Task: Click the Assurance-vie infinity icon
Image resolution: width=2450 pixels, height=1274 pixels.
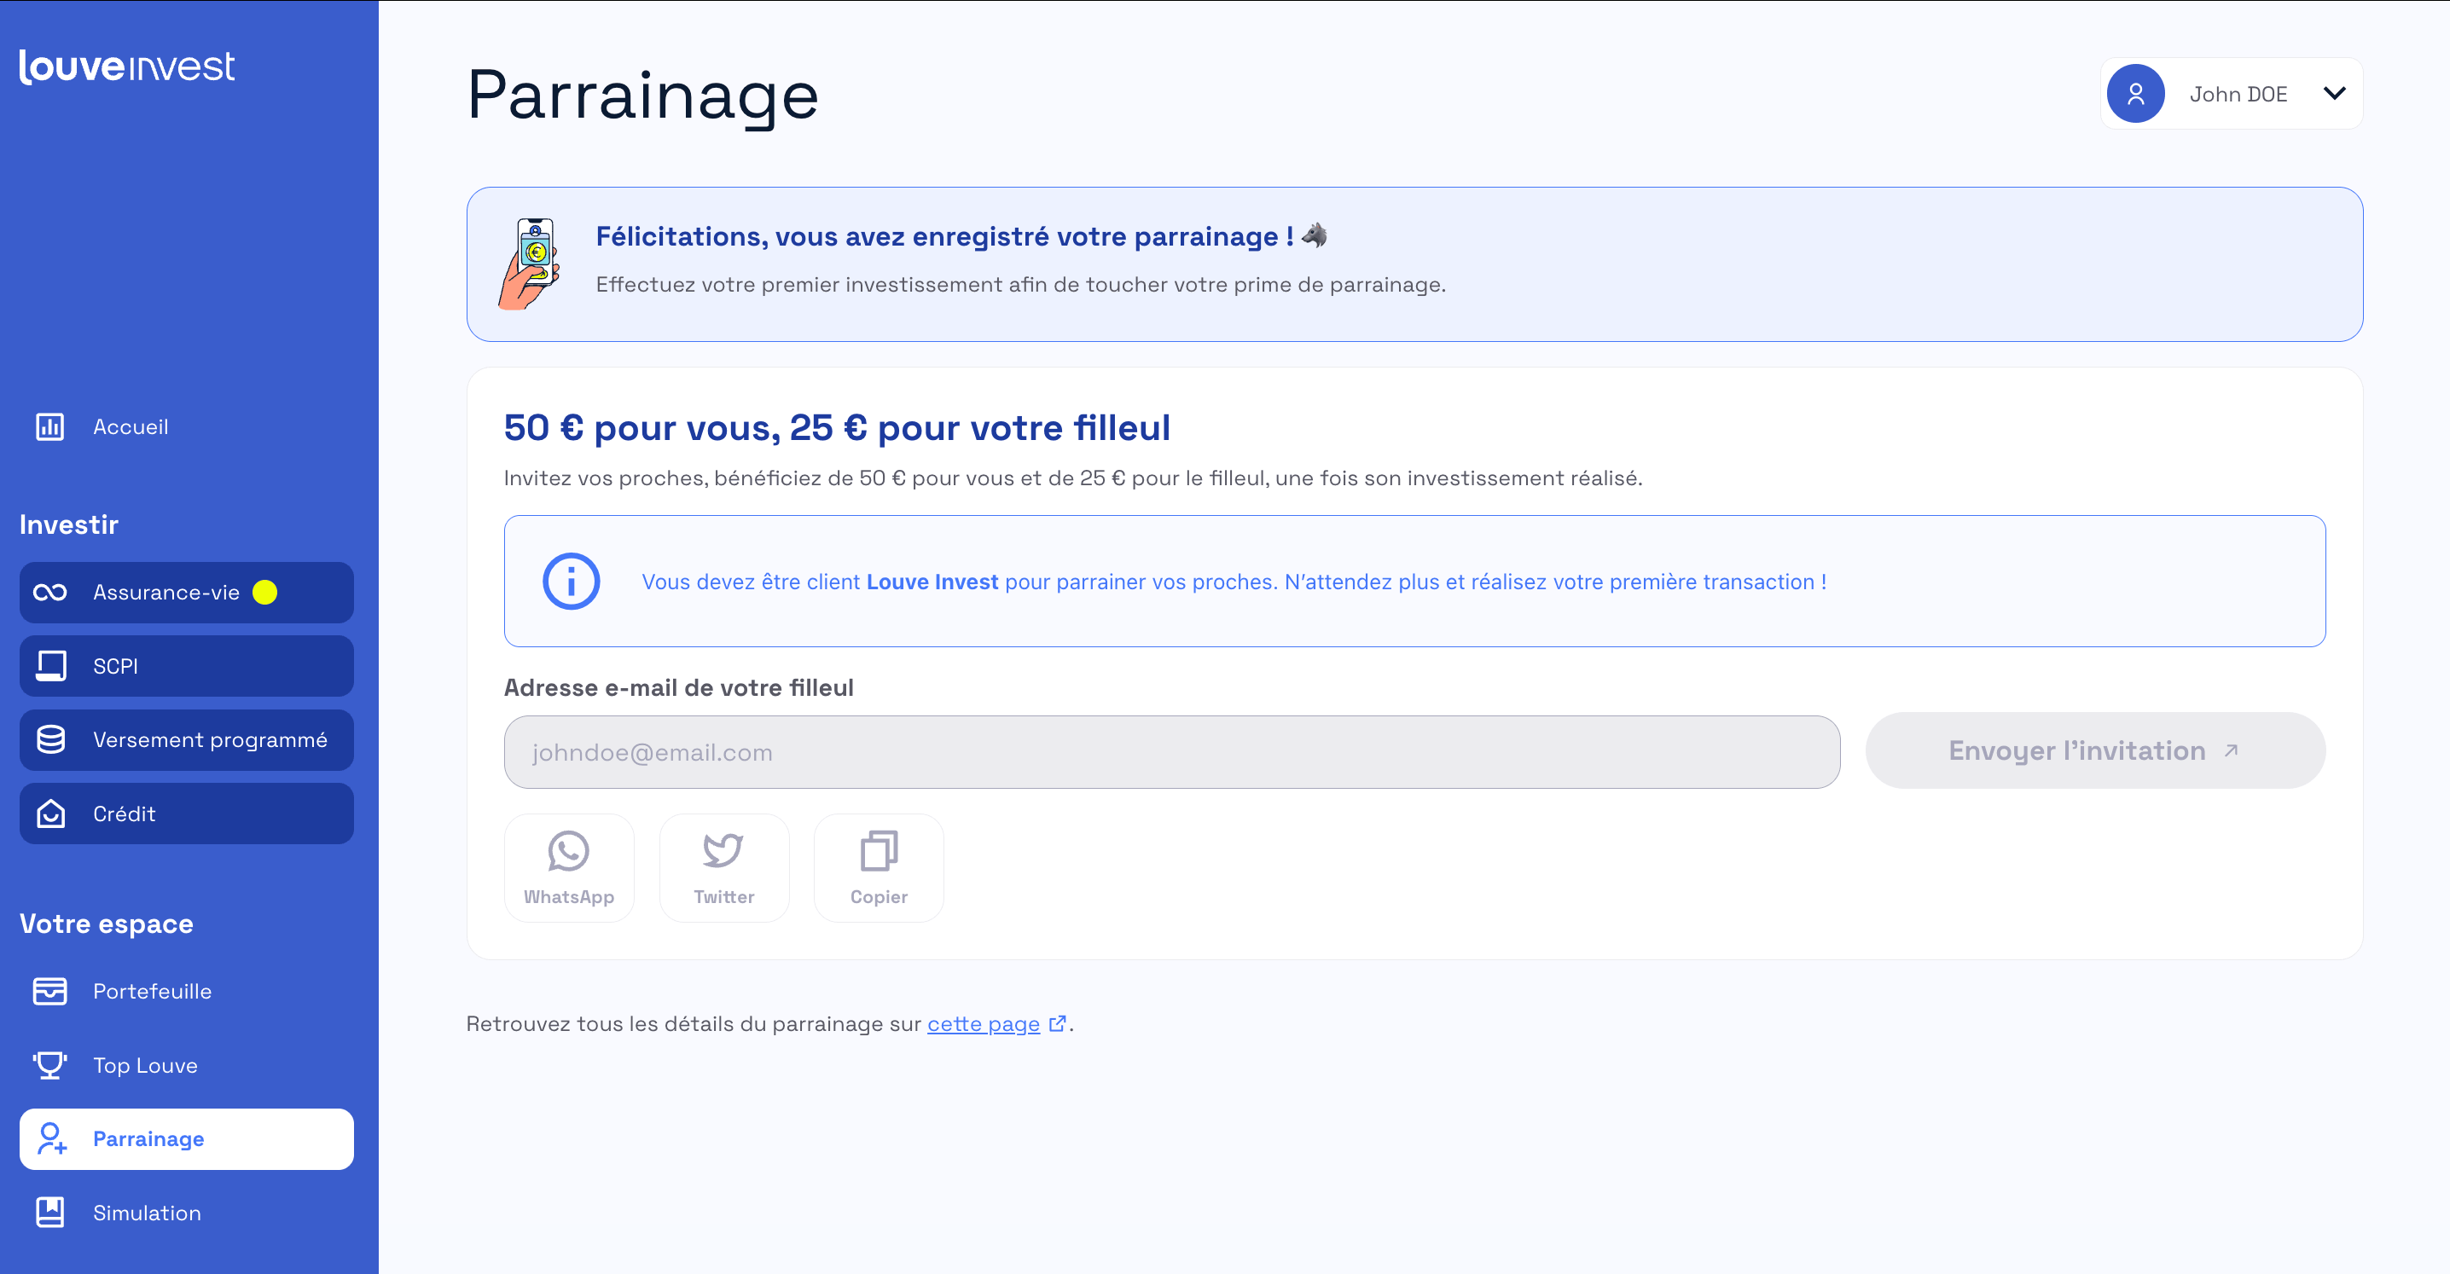Action: [x=49, y=593]
